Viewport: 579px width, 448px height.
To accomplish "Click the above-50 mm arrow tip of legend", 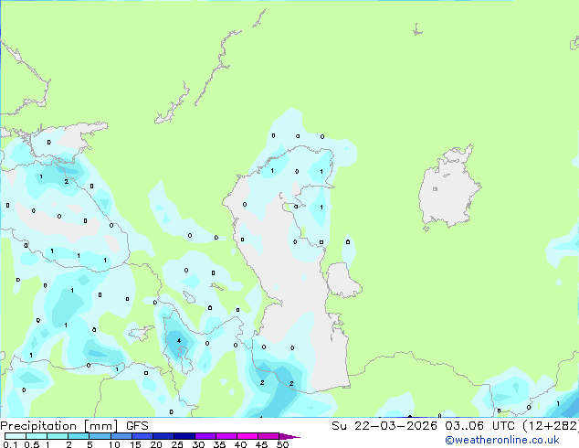I will coord(289,437).
